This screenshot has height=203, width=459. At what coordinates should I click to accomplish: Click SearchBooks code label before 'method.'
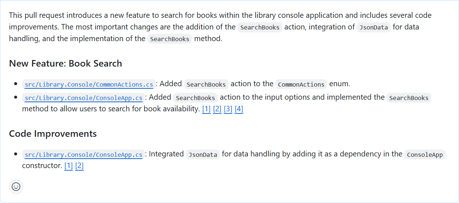(x=170, y=39)
